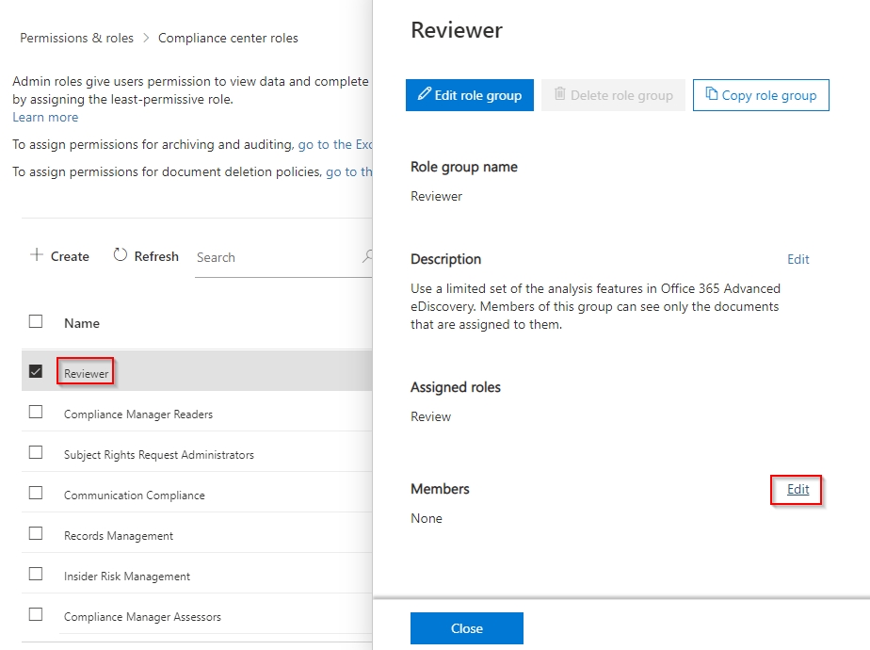Toggle the select-all checkbox beside Name
Viewport: 870px width, 650px height.
(x=36, y=321)
